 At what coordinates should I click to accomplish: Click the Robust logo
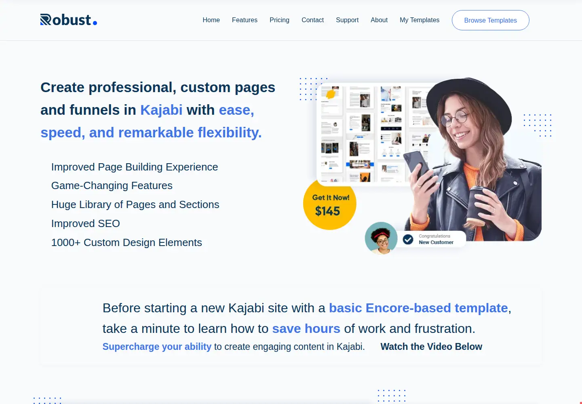click(69, 20)
